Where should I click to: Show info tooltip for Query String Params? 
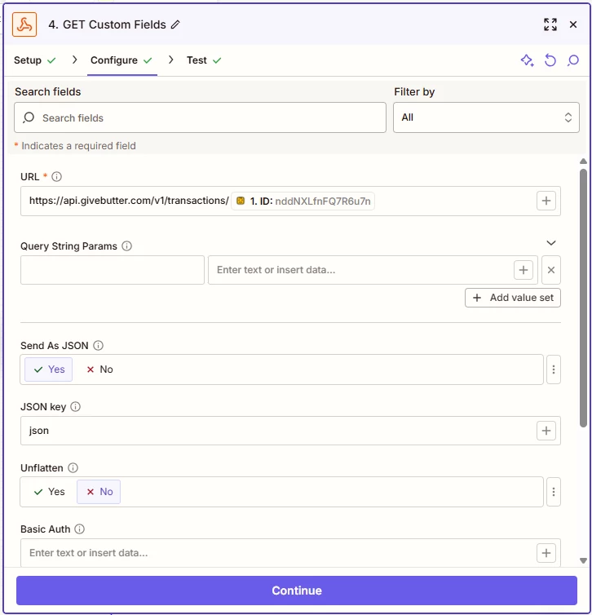click(126, 246)
